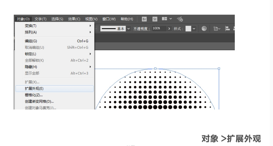
Task: Choose 取消编组(U) menu entry
Action: [x=55, y=47]
